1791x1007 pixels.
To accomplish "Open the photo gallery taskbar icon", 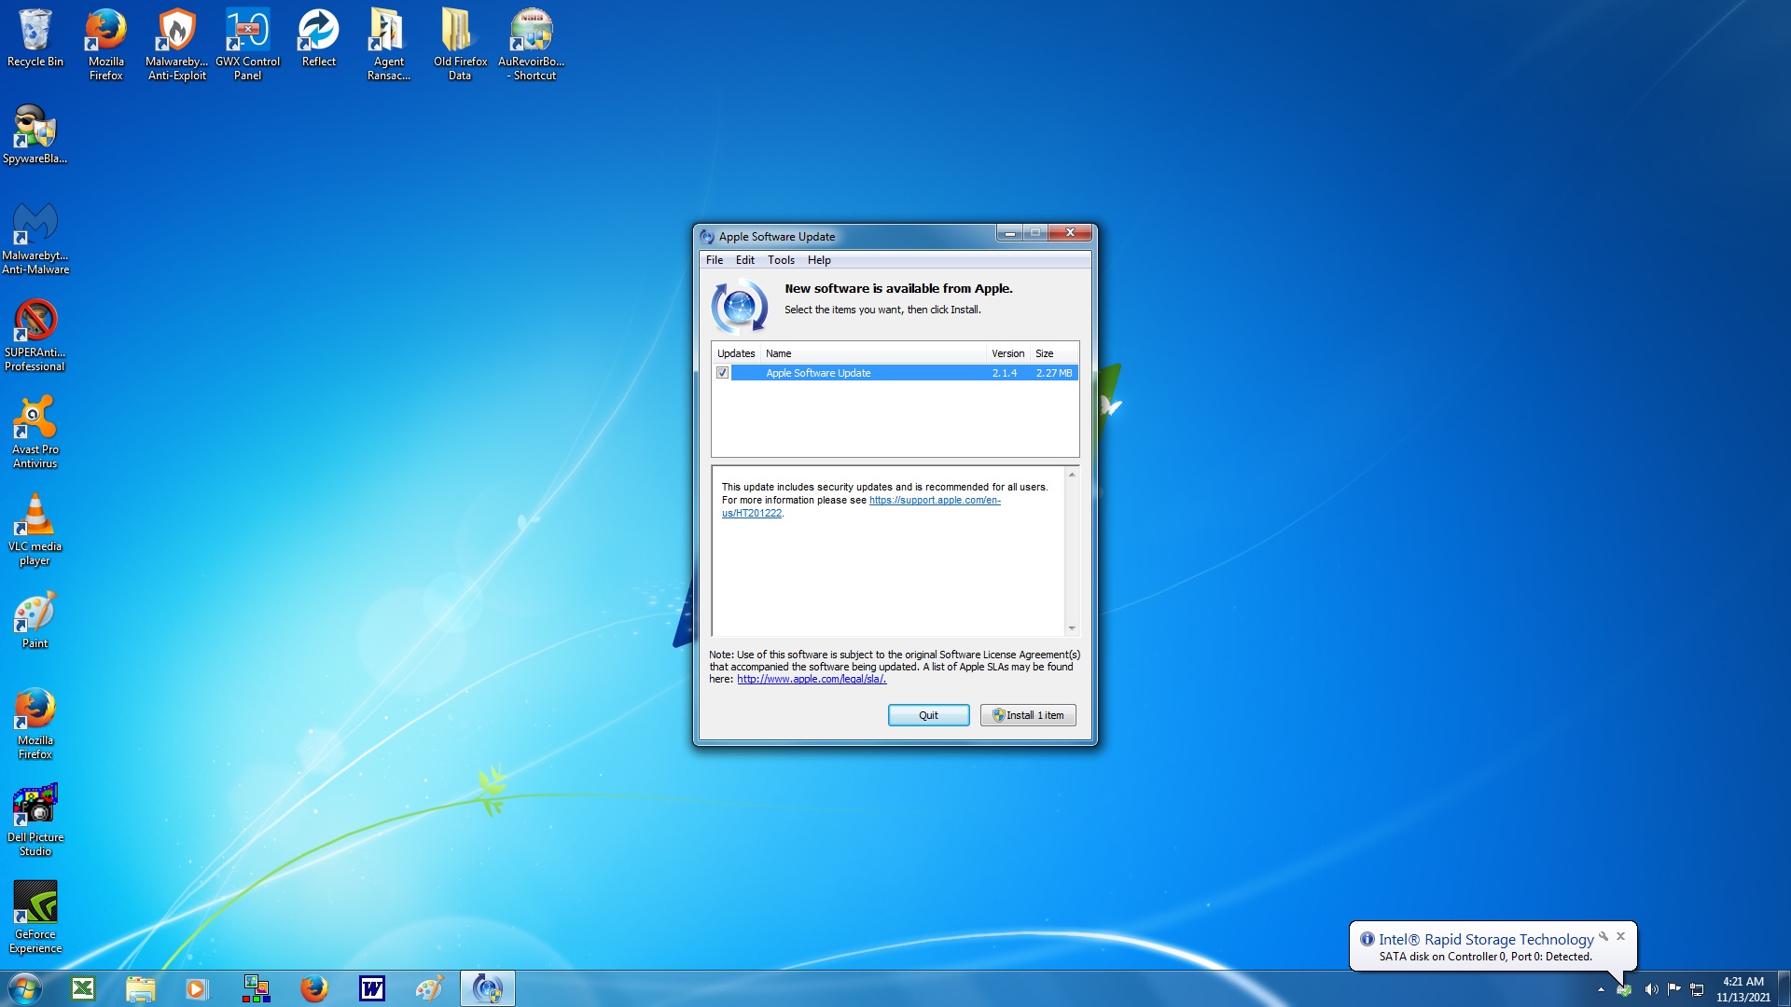I will tap(257, 988).
